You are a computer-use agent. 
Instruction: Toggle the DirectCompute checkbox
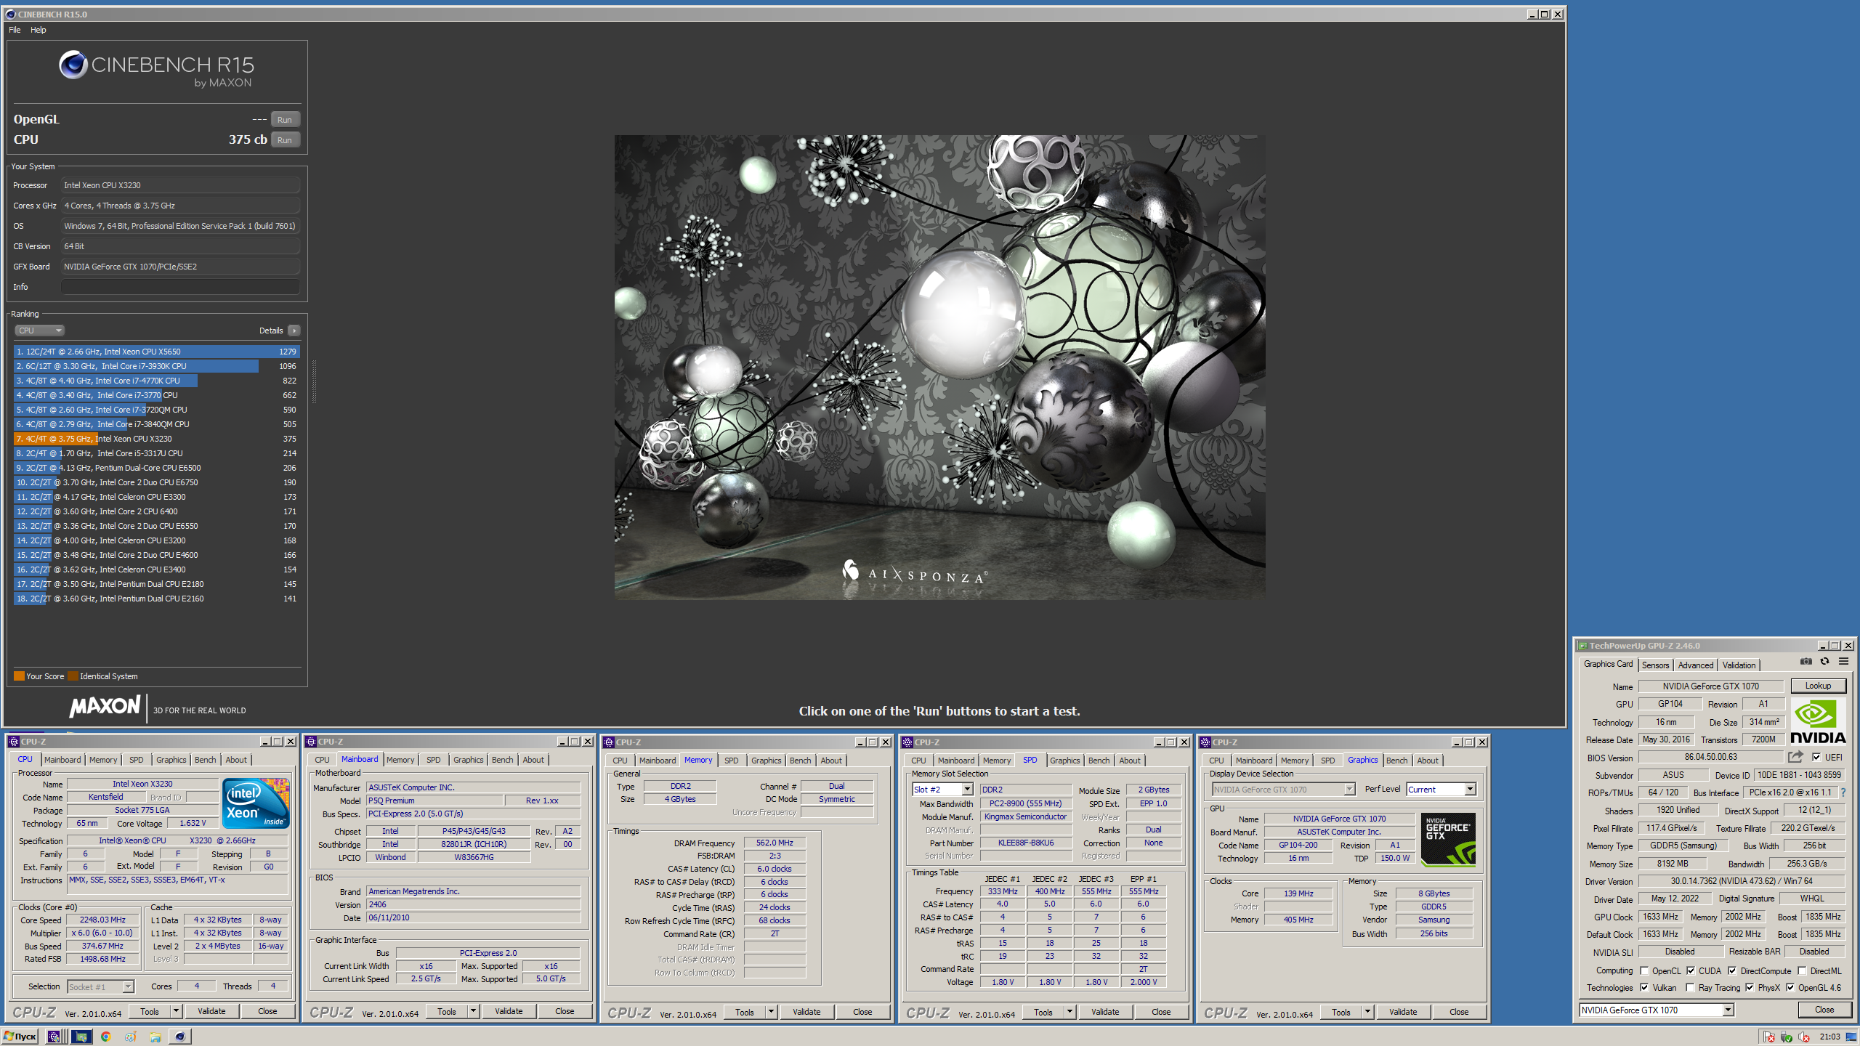click(1732, 970)
